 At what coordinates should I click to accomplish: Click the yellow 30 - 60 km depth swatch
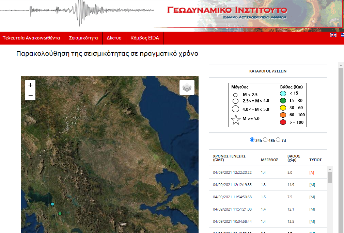pos(283,108)
